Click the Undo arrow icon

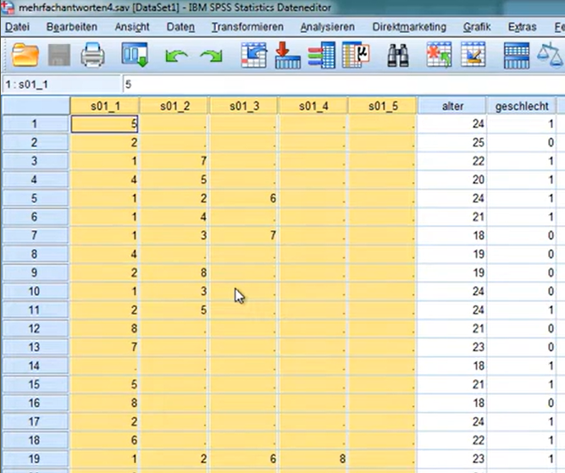point(175,57)
